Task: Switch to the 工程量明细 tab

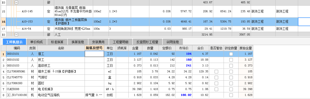Action: (121, 42)
